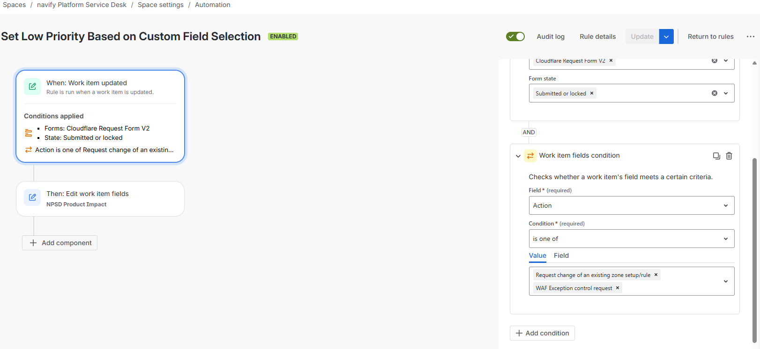Clear the Forms field selection
Viewport: 760px width, 349px height.
[x=715, y=61]
